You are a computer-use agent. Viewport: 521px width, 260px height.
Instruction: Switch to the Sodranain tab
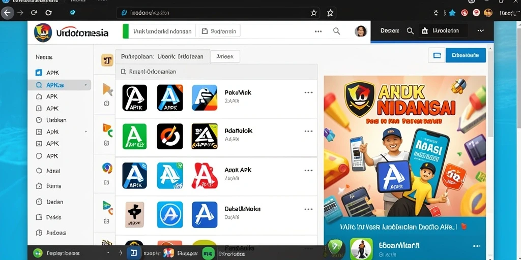pos(219,31)
